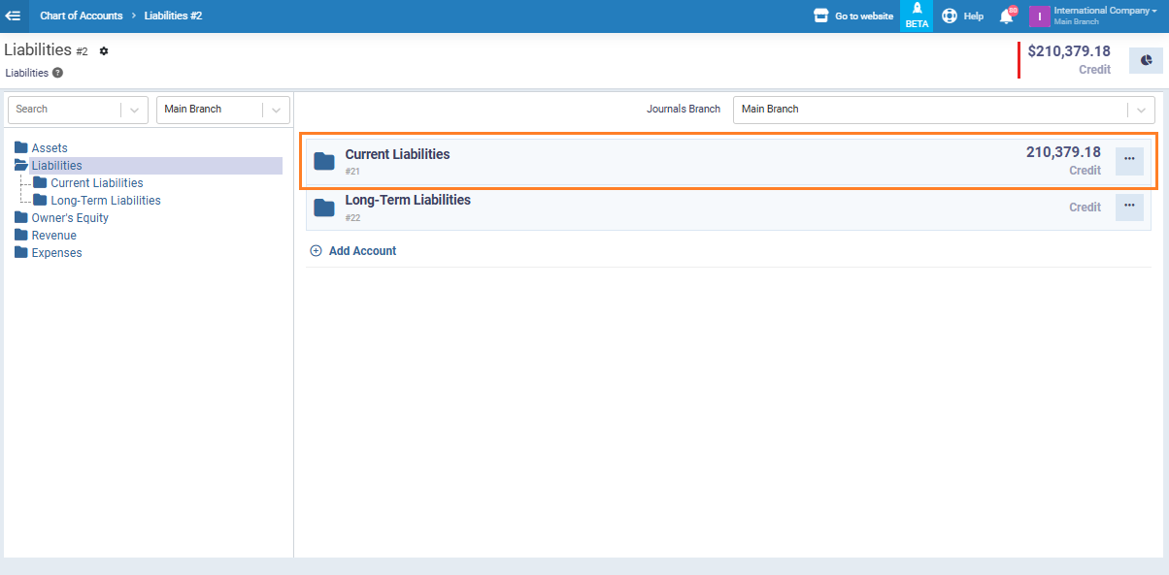1169x575 pixels.
Task: Click the Liabilities help question mark icon
Action: tap(58, 73)
